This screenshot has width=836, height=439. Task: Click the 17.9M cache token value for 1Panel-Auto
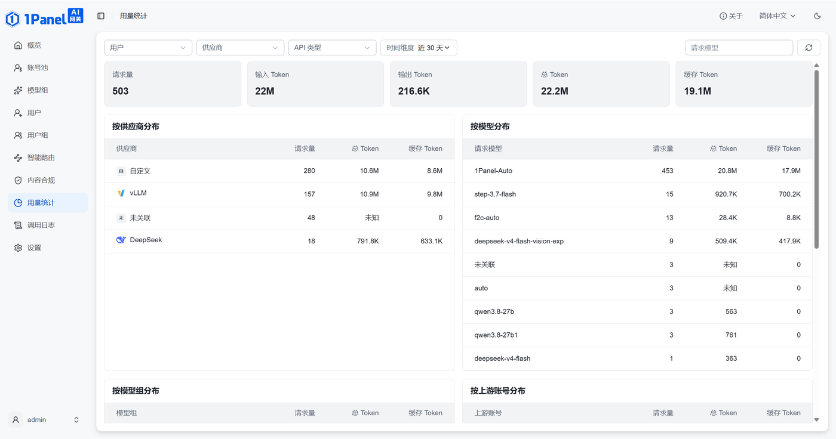(791, 171)
